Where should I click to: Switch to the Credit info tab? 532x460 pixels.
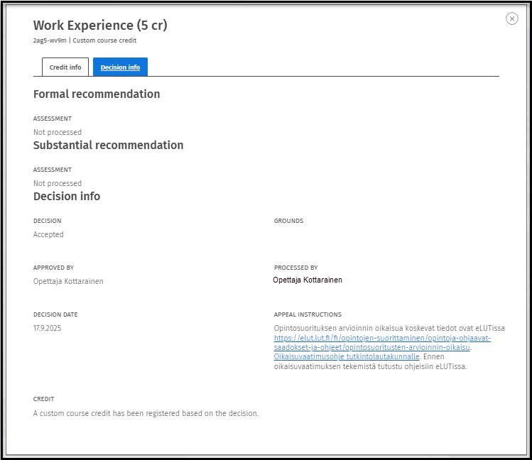[65, 67]
